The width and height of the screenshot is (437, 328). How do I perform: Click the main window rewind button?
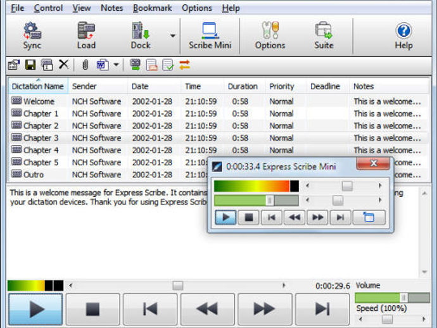[207, 309]
